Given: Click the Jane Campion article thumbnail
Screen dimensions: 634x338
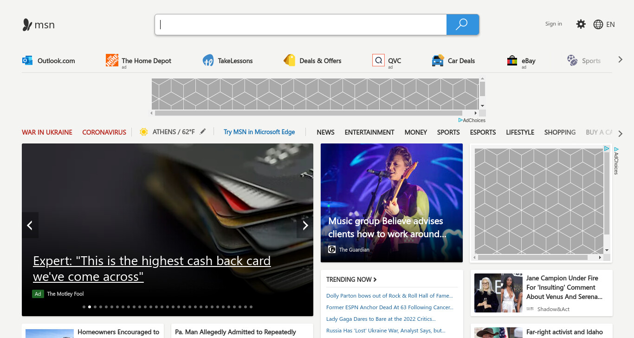Looking at the screenshot, I should [498, 293].
